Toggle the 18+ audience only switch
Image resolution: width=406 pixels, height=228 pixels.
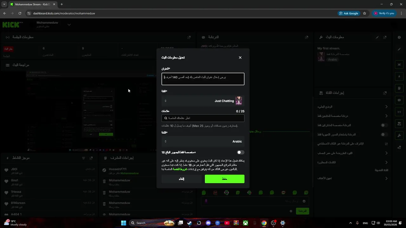pyautogui.click(x=241, y=152)
